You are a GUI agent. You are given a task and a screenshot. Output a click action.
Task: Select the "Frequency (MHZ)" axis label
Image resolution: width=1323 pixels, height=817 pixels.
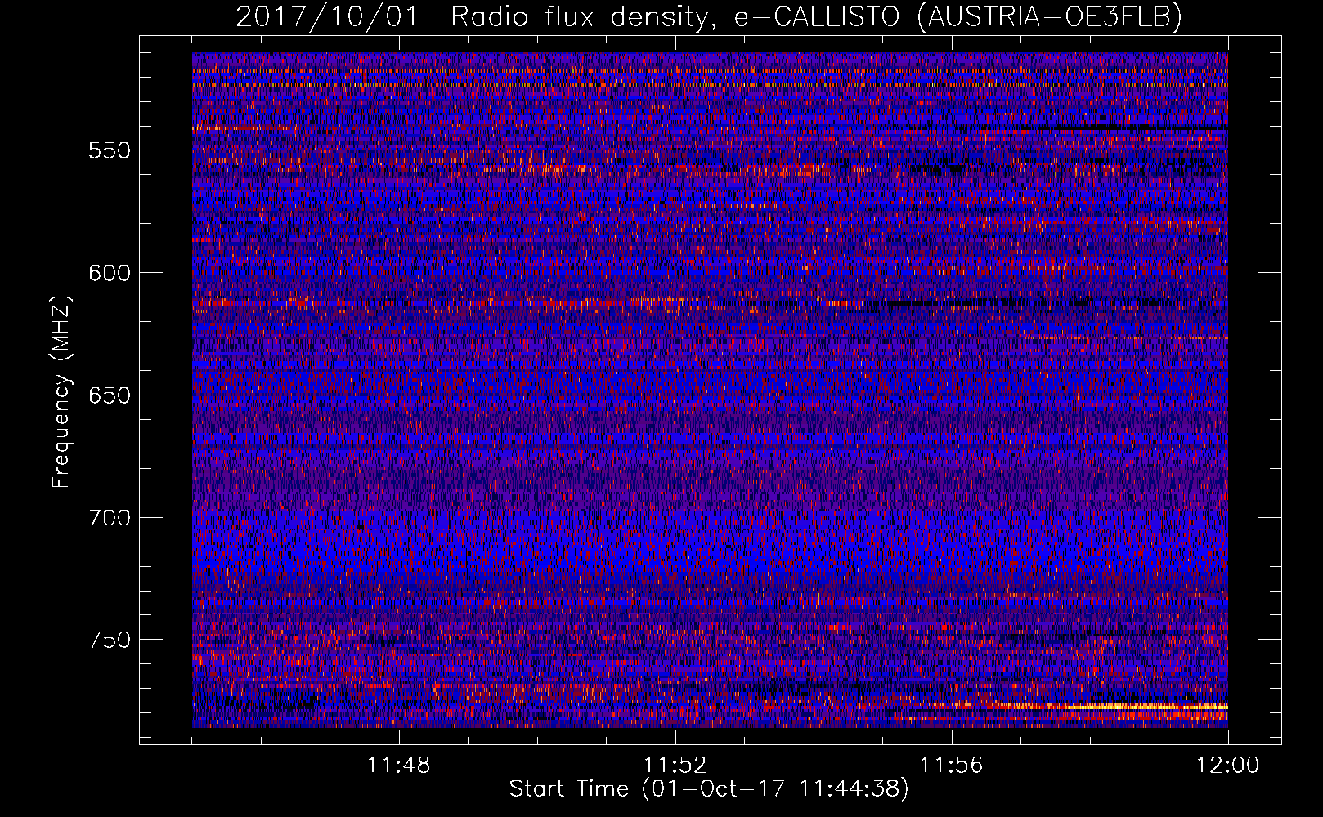pyautogui.click(x=61, y=392)
